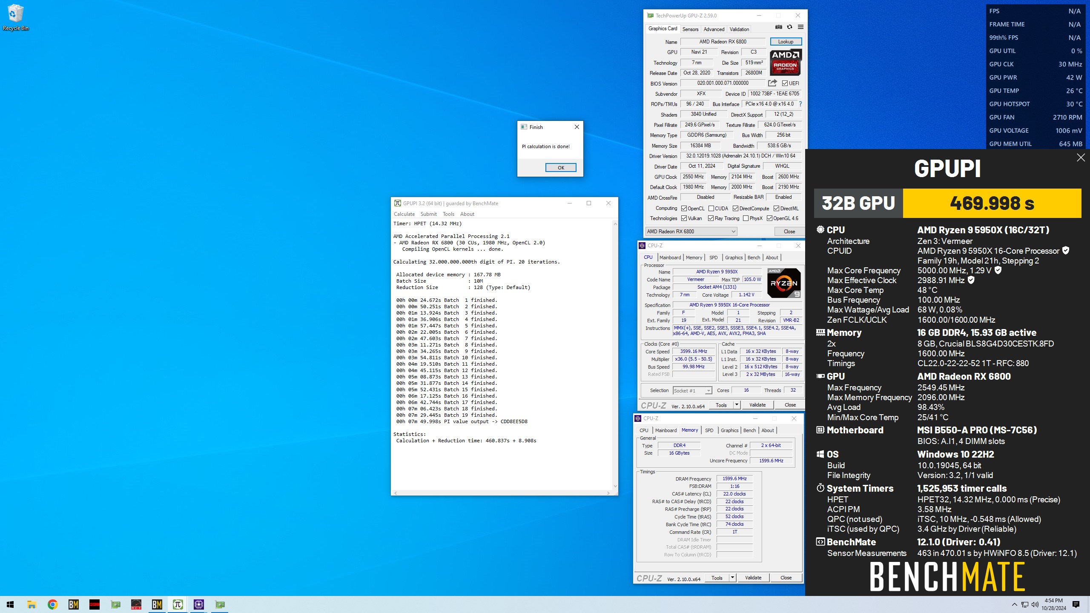The width and height of the screenshot is (1090, 613).
Task: Close the BenchMate GPUPI result overlay
Action: tap(1081, 158)
